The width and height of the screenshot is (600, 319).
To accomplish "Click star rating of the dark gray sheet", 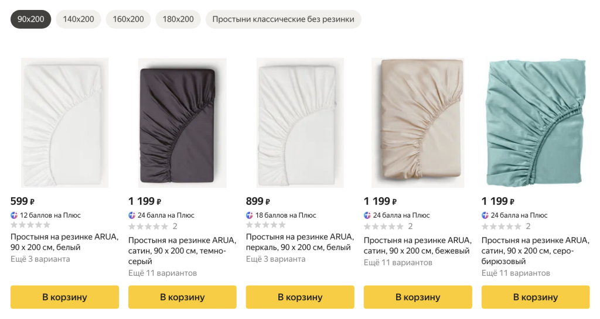I will (148, 227).
